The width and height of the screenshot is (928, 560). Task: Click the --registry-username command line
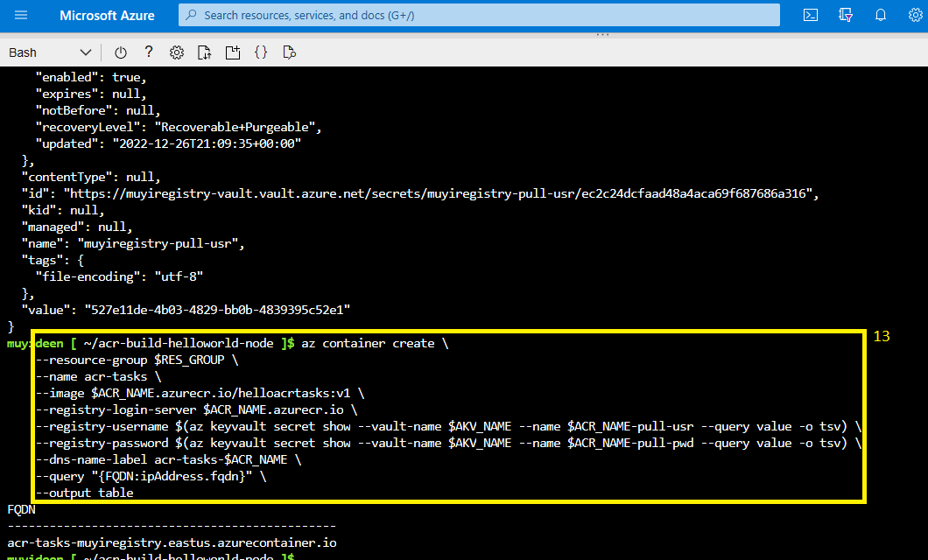click(448, 426)
